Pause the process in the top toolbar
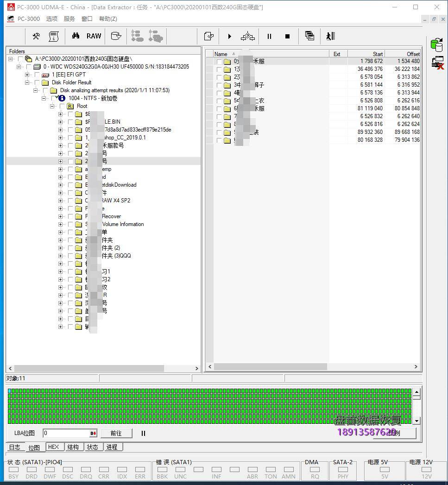This screenshot has width=448, height=485. click(x=269, y=37)
